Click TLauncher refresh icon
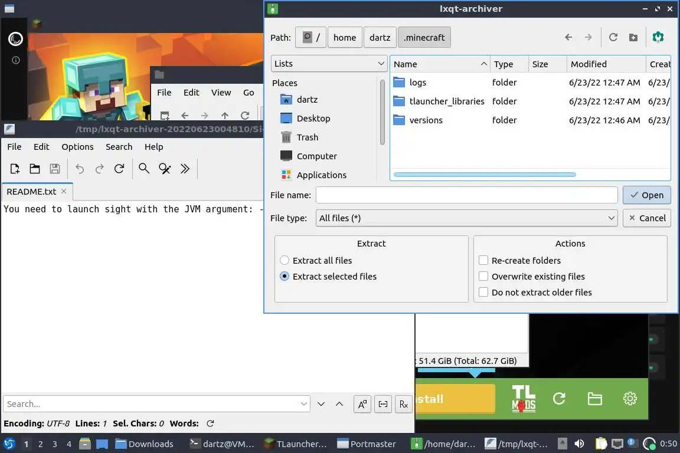This screenshot has width=680, height=453. click(x=559, y=399)
